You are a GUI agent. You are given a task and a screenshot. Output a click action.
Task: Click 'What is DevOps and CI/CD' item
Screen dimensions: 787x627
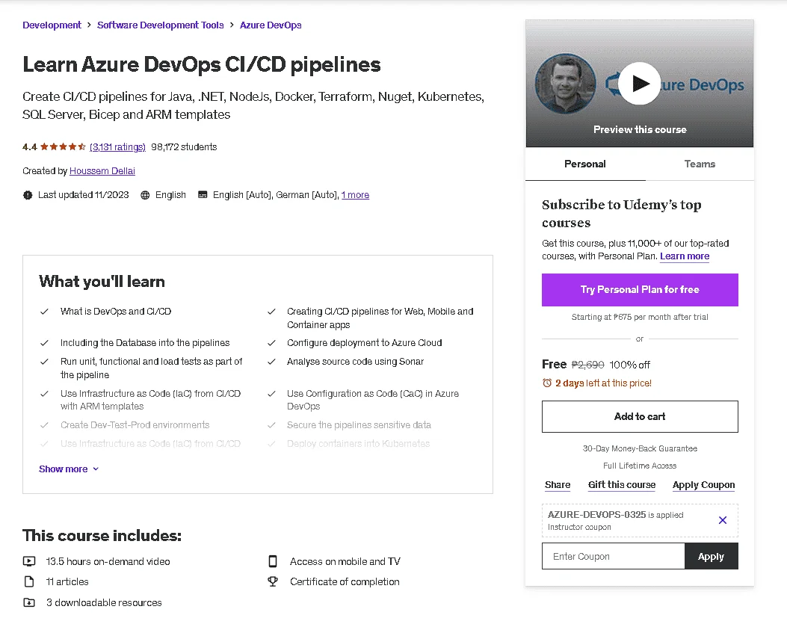(x=116, y=311)
